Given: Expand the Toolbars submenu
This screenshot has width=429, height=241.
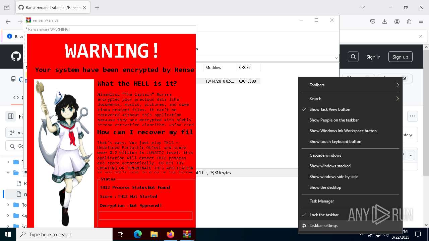Looking at the screenshot, I should point(350,85).
